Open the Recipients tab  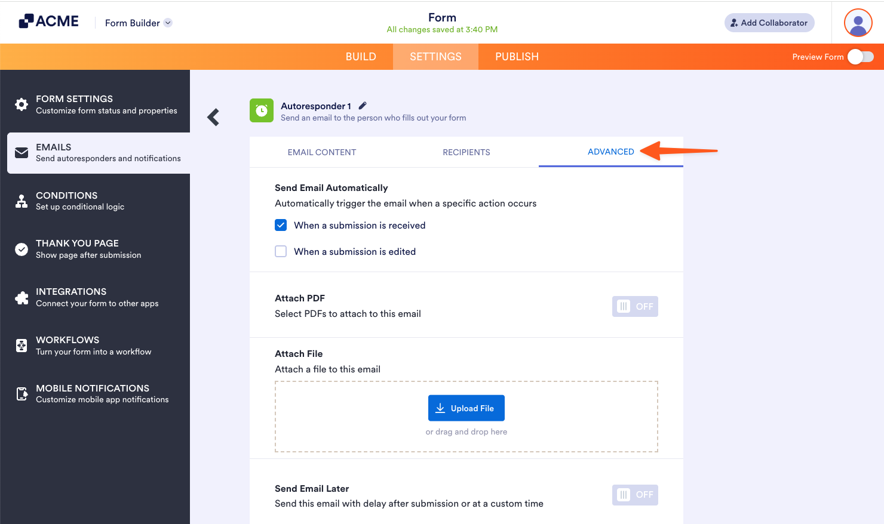tap(466, 152)
